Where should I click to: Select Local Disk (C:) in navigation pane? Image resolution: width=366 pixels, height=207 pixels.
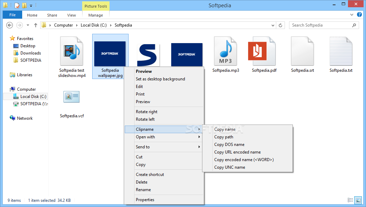click(x=33, y=96)
